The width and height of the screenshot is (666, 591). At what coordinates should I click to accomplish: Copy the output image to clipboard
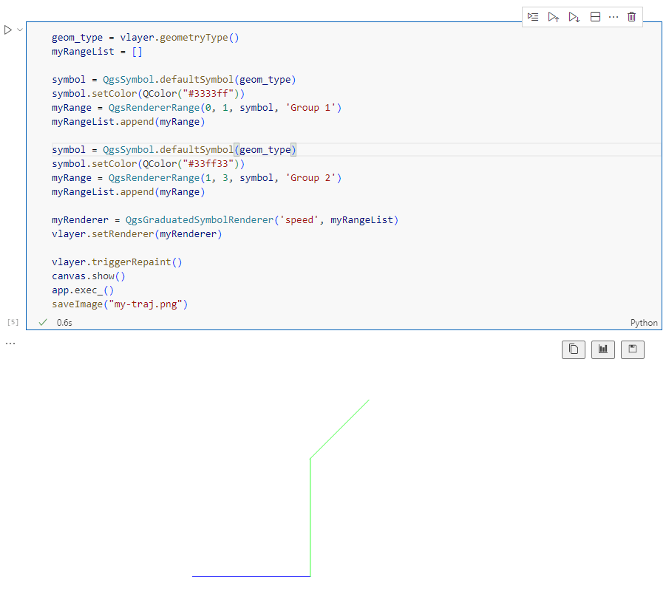[574, 349]
